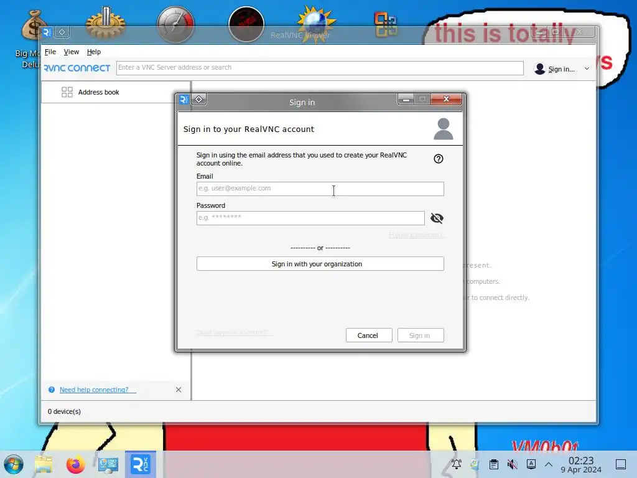
Task: Click the muted volume tray icon
Action: click(513, 464)
